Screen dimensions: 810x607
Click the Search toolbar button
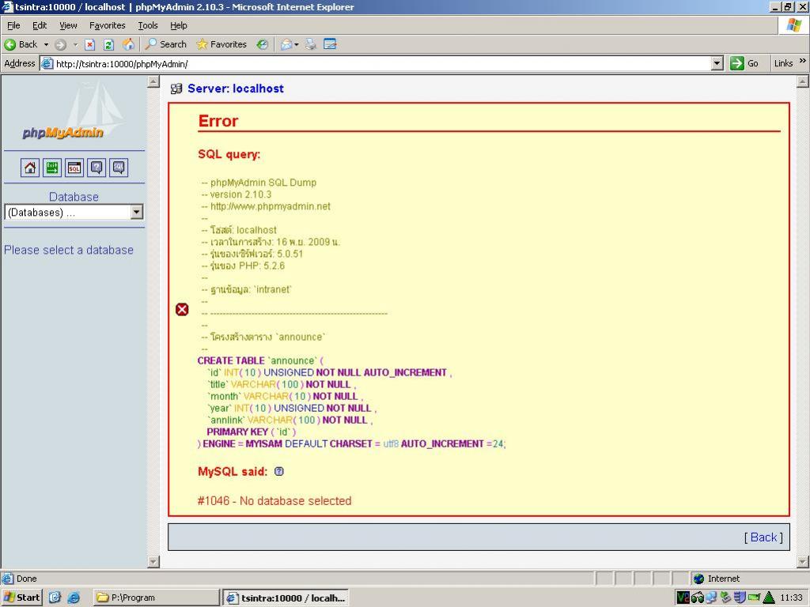[x=166, y=44]
